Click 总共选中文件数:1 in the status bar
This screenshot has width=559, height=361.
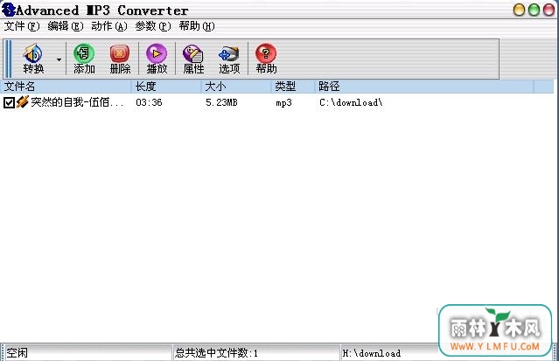point(216,353)
